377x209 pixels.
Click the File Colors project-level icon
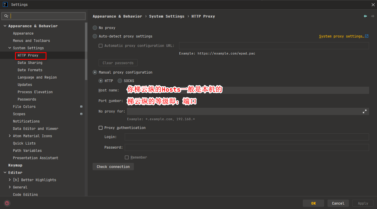(81, 107)
